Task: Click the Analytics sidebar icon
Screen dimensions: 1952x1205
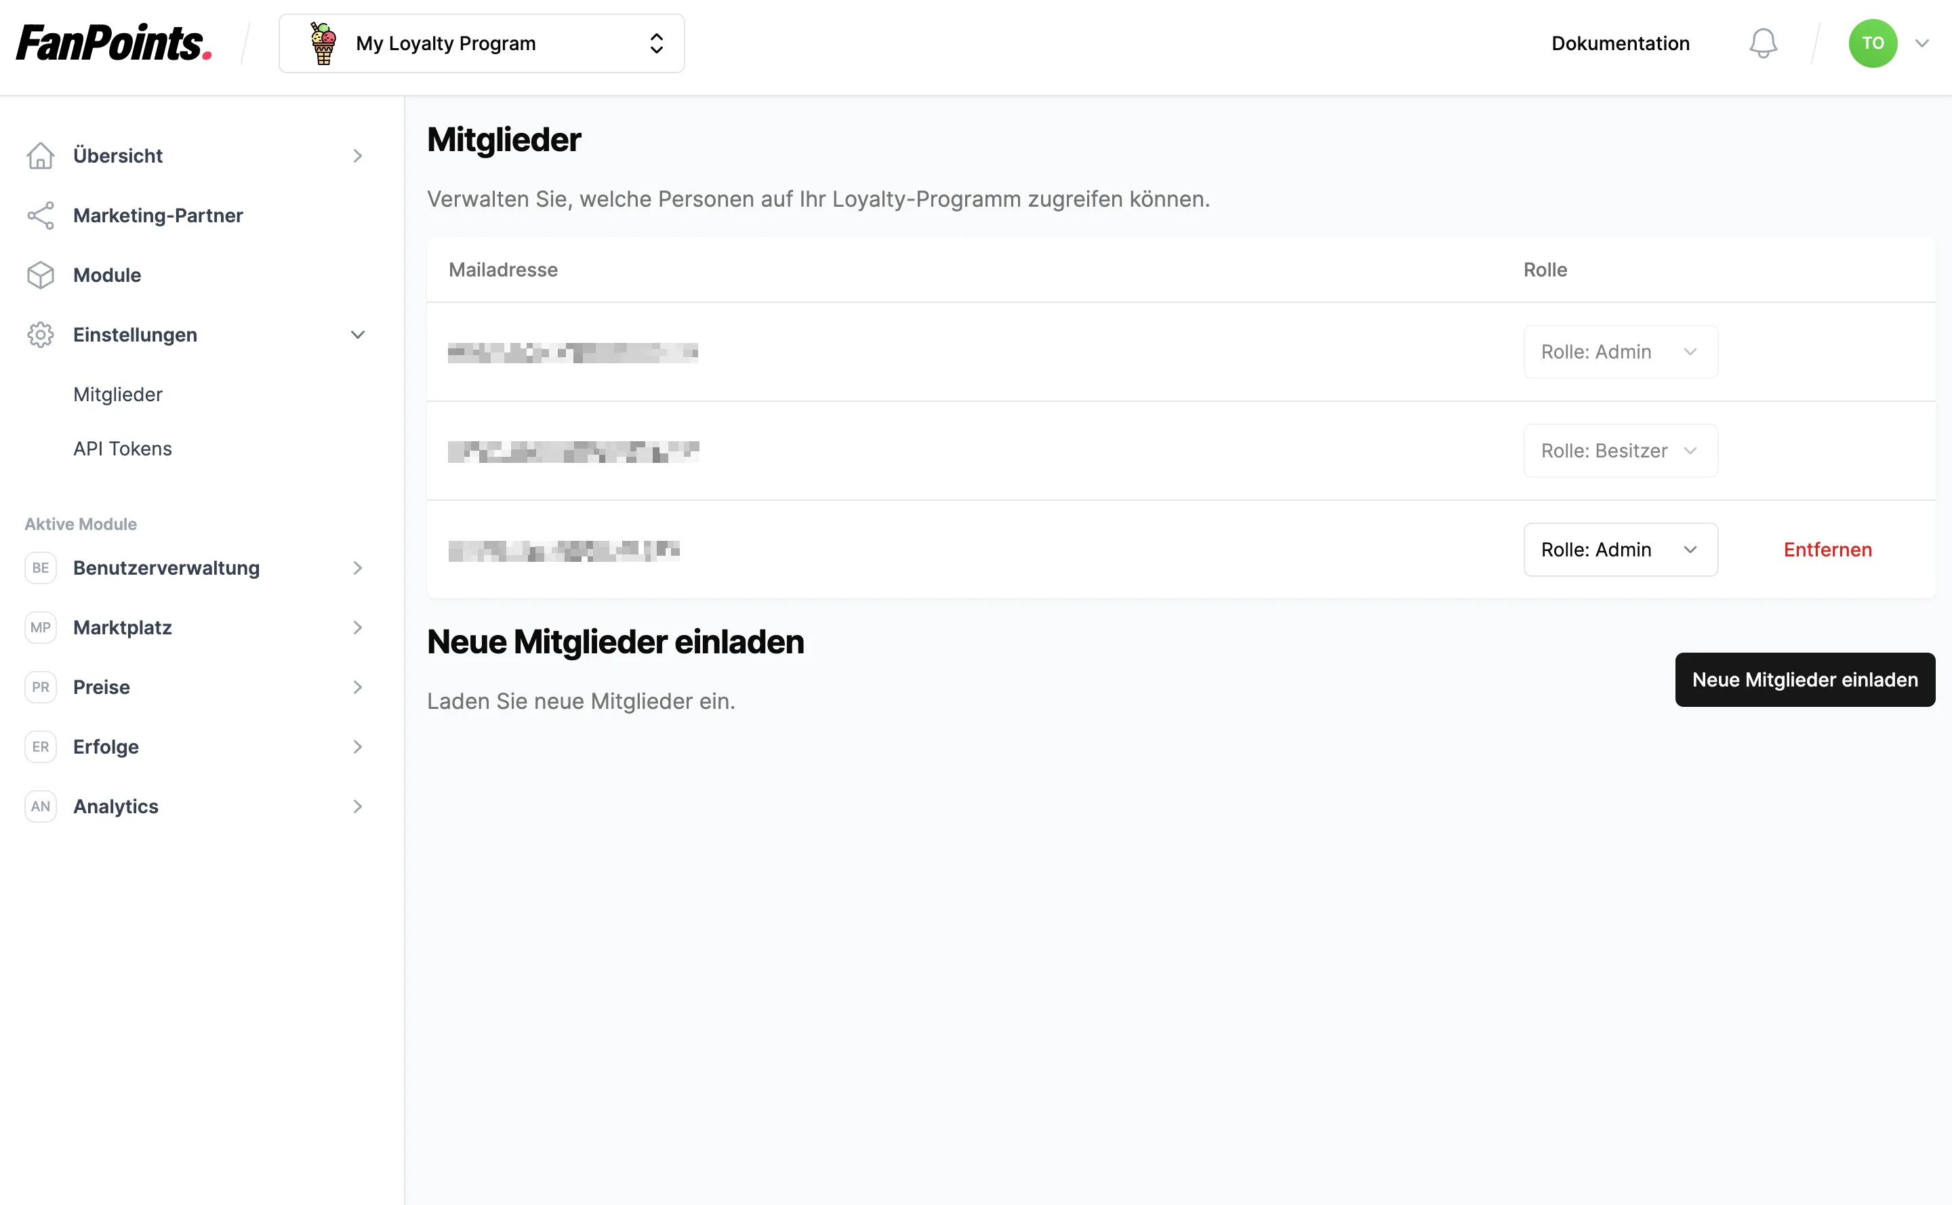Action: tap(41, 806)
